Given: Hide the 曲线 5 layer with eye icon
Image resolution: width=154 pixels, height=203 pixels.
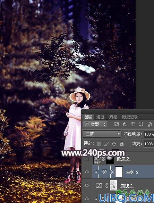Looking at the screenshot, I should point(87,172).
